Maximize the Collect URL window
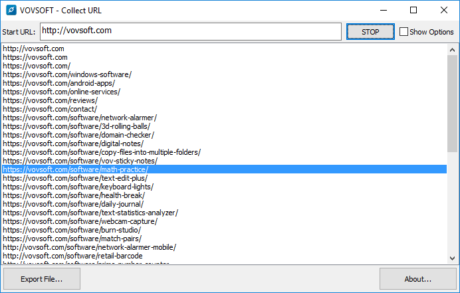 point(413,10)
